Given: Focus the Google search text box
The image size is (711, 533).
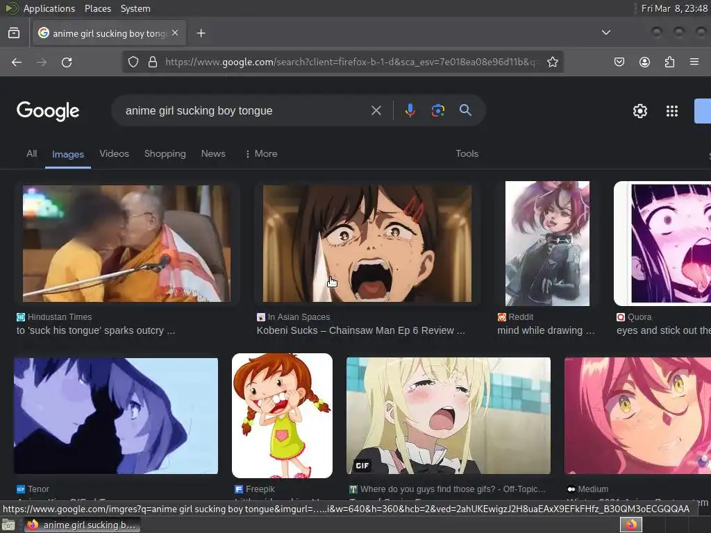Looking at the screenshot, I should coord(245,110).
